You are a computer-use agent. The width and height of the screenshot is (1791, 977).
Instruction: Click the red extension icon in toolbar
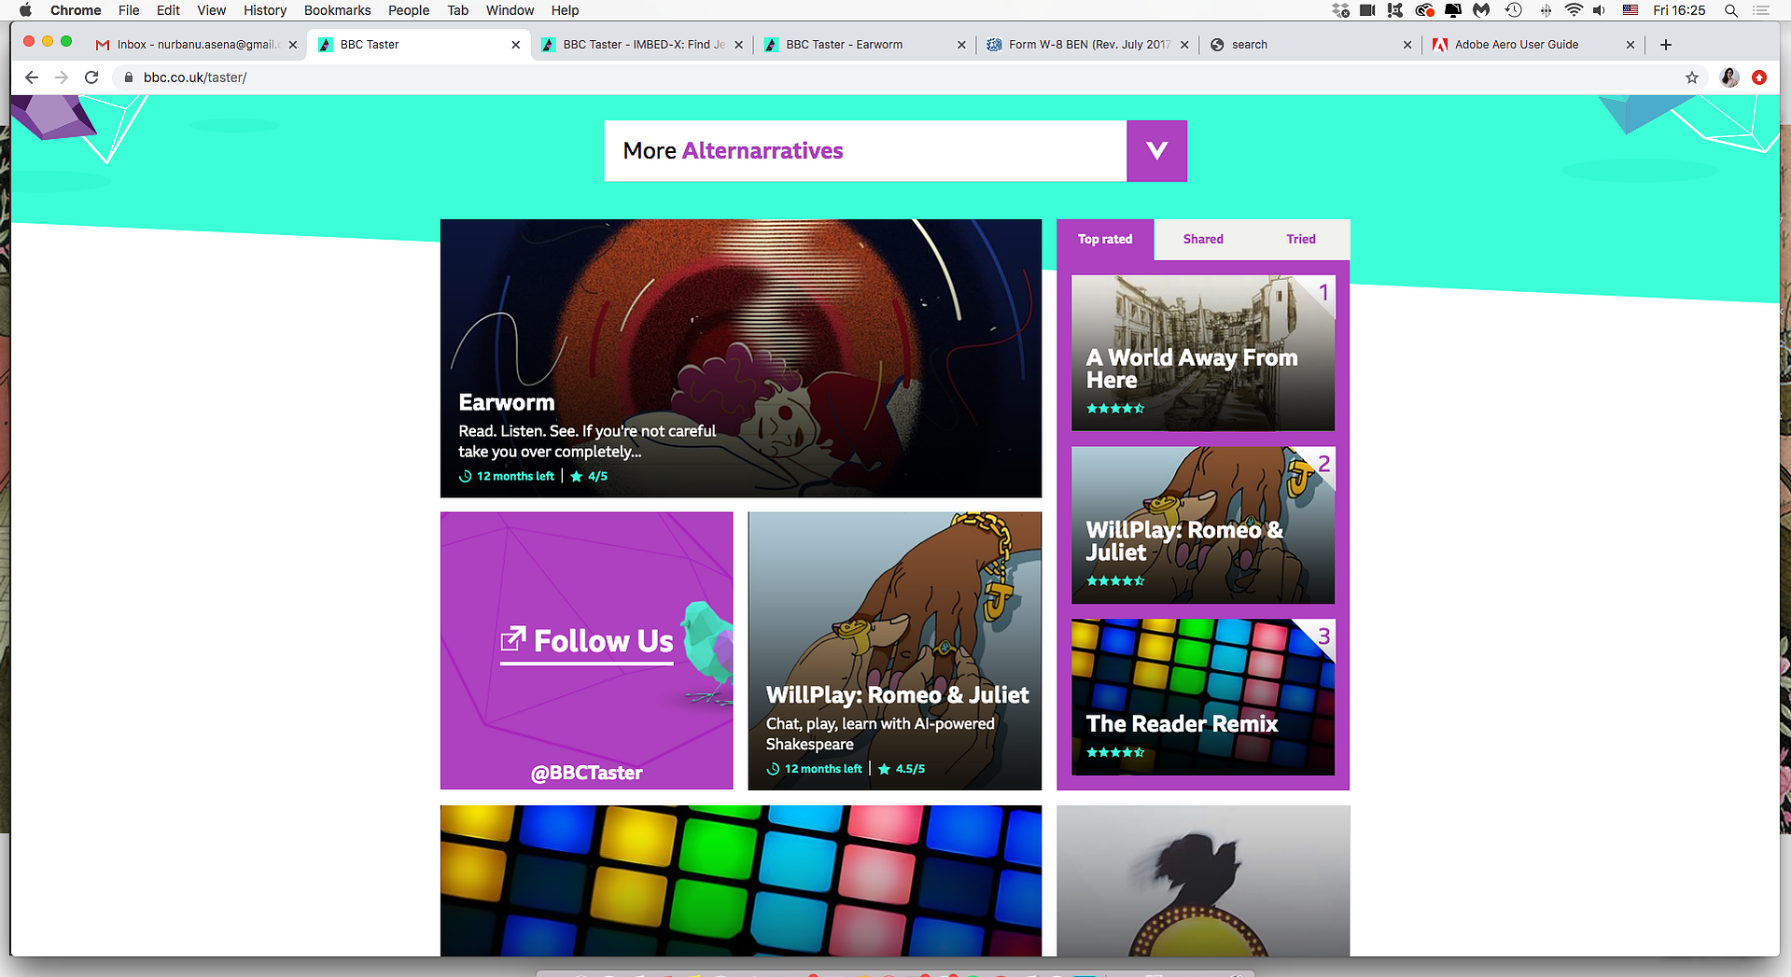coord(1759,77)
